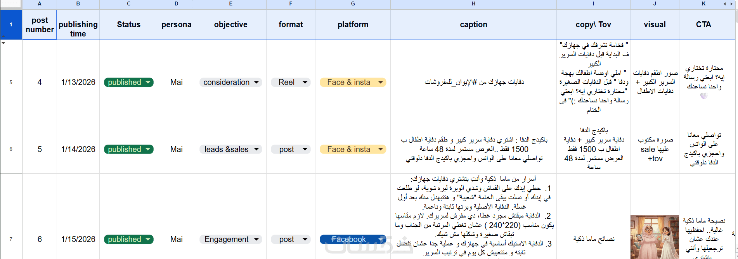Click the left arrow for hidden columns beside K

click(x=724, y=4)
